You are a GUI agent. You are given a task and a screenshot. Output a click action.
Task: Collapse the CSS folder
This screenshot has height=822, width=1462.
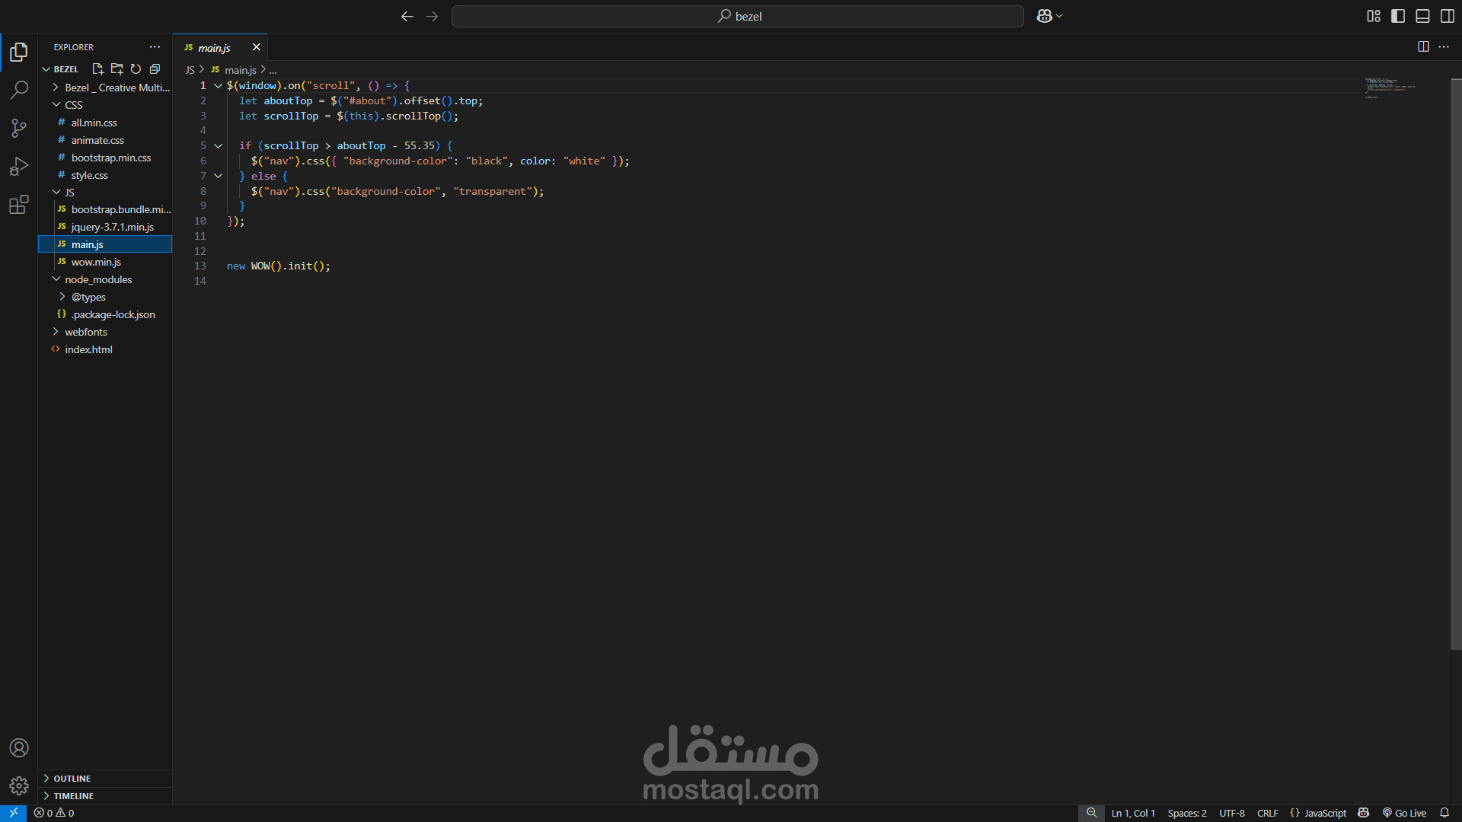pyautogui.click(x=73, y=105)
